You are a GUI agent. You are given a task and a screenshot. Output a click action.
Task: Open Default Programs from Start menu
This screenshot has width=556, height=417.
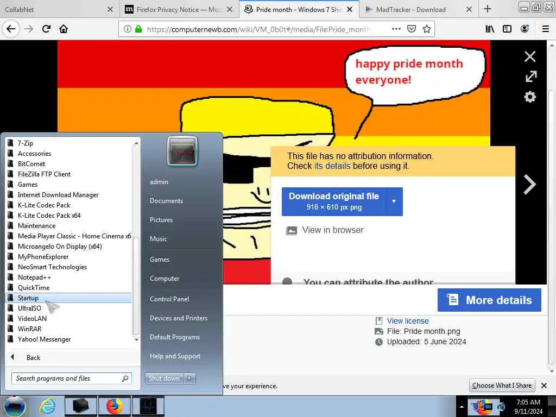point(174,337)
